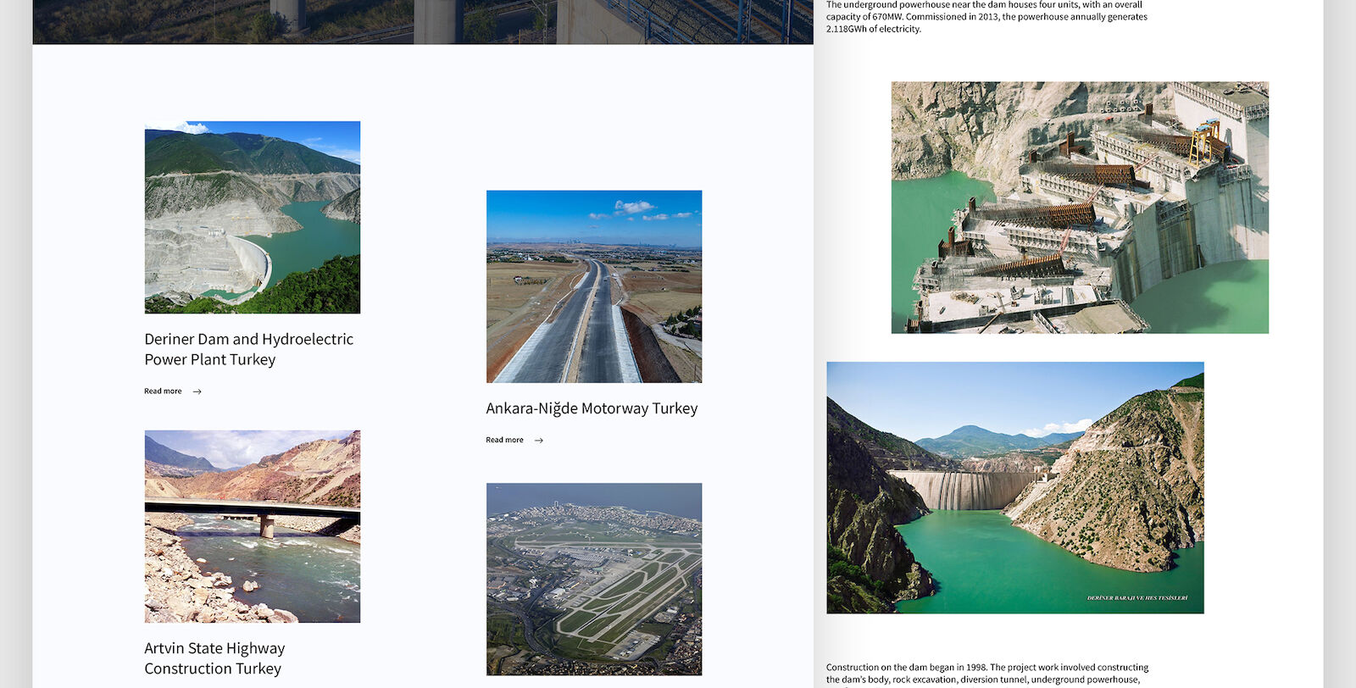Click arrow icon beside Ankara-Niğde Read more
The width and height of the screenshot is (1356, 688).
(539, 441)
